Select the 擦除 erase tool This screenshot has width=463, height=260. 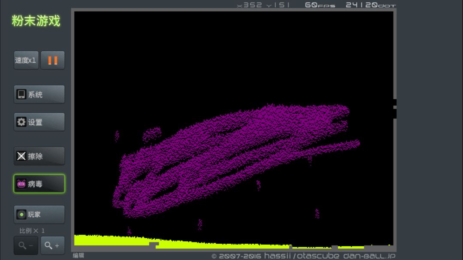coord(39,156)
